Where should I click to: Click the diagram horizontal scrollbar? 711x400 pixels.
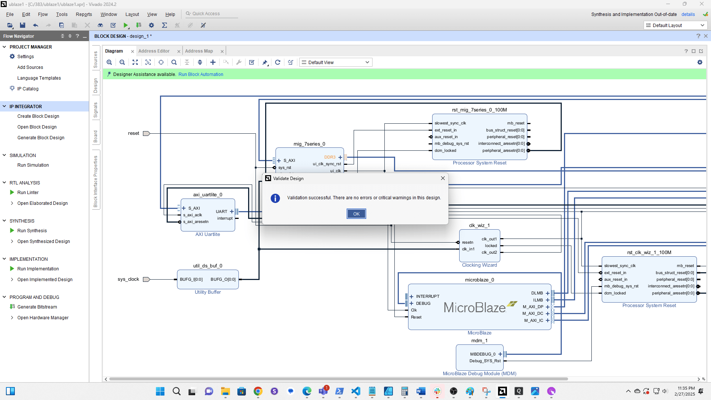338,379
